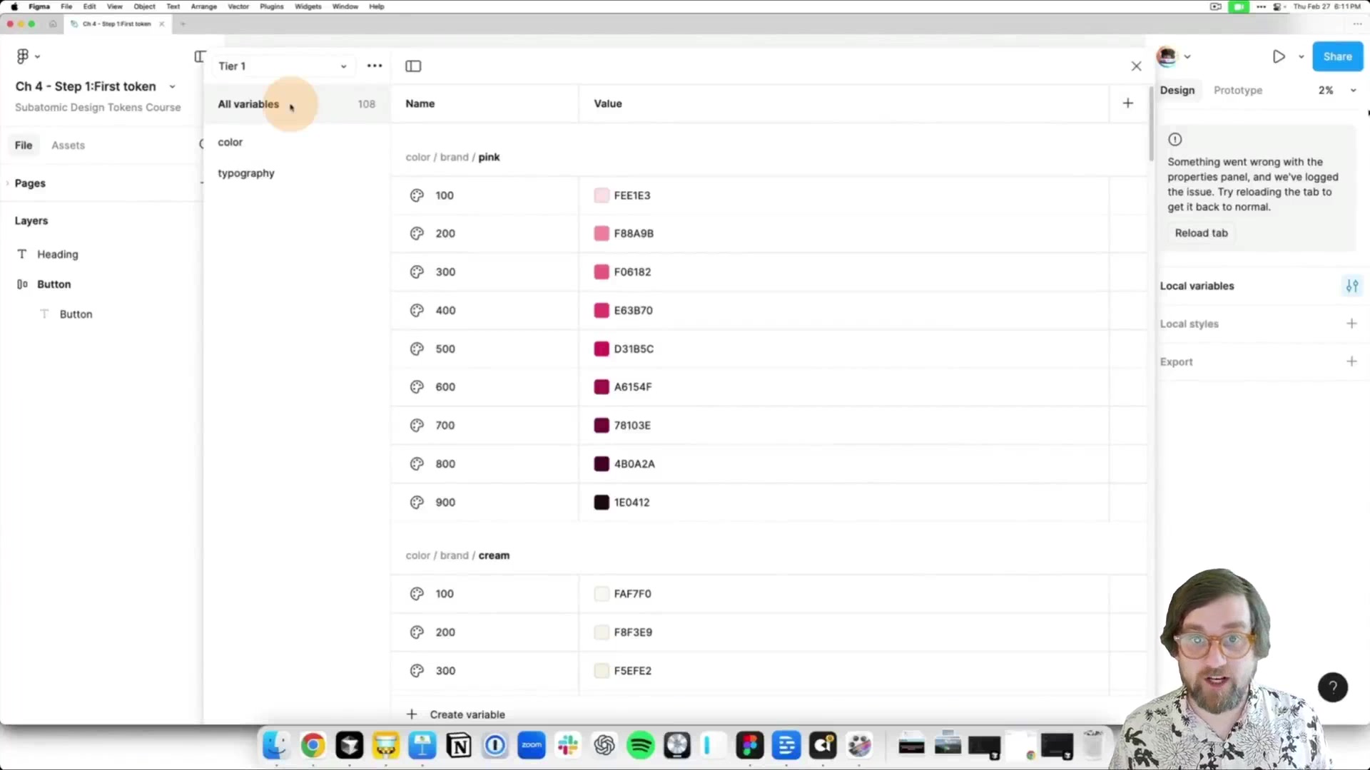Click the Reload tab button
1370x770 pixels.
(1201, 233)
